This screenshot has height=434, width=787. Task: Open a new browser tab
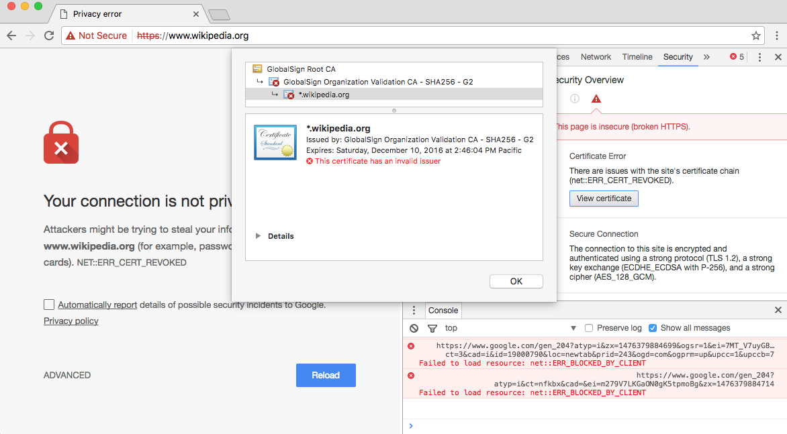point(219,15)
